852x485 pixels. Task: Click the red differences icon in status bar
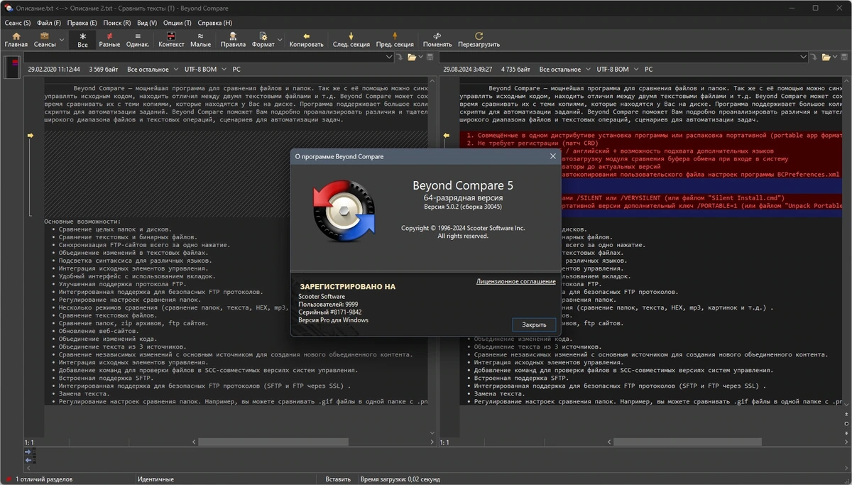(x=8, y=479)
